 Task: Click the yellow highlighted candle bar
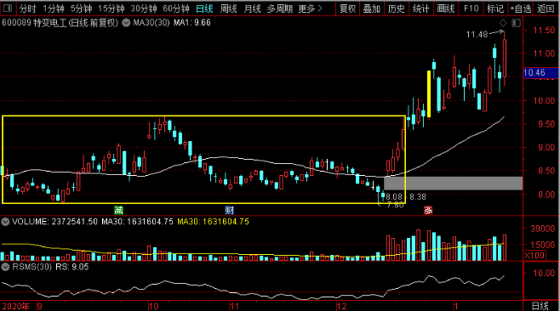click(429, 93)
